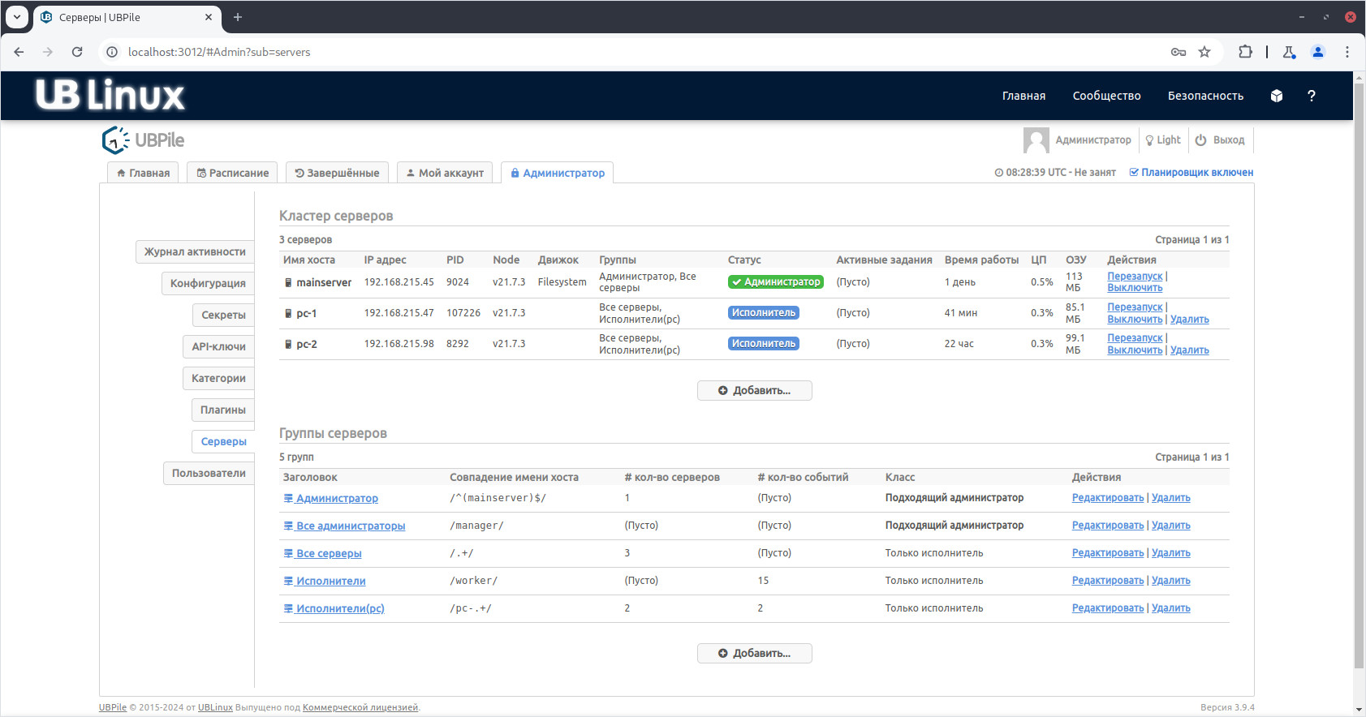
Task: Open the browser profile icon
Action: pyautogui.click(x=1318, y=52)
